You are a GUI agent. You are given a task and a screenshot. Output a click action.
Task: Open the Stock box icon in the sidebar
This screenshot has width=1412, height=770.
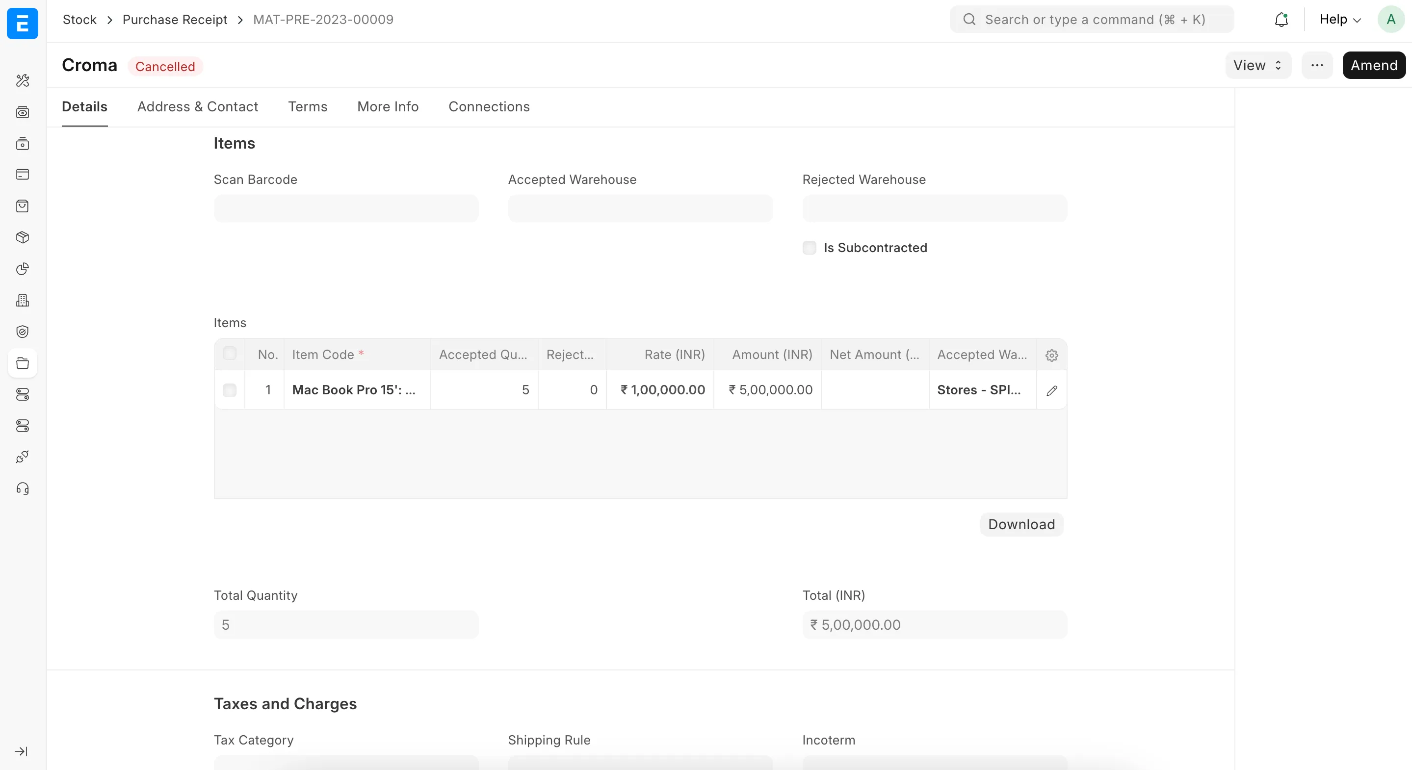click(x=23, y=237)
